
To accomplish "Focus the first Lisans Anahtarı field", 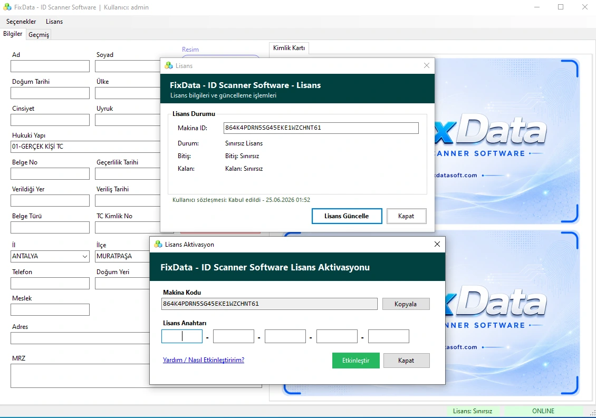I will 181,336.
